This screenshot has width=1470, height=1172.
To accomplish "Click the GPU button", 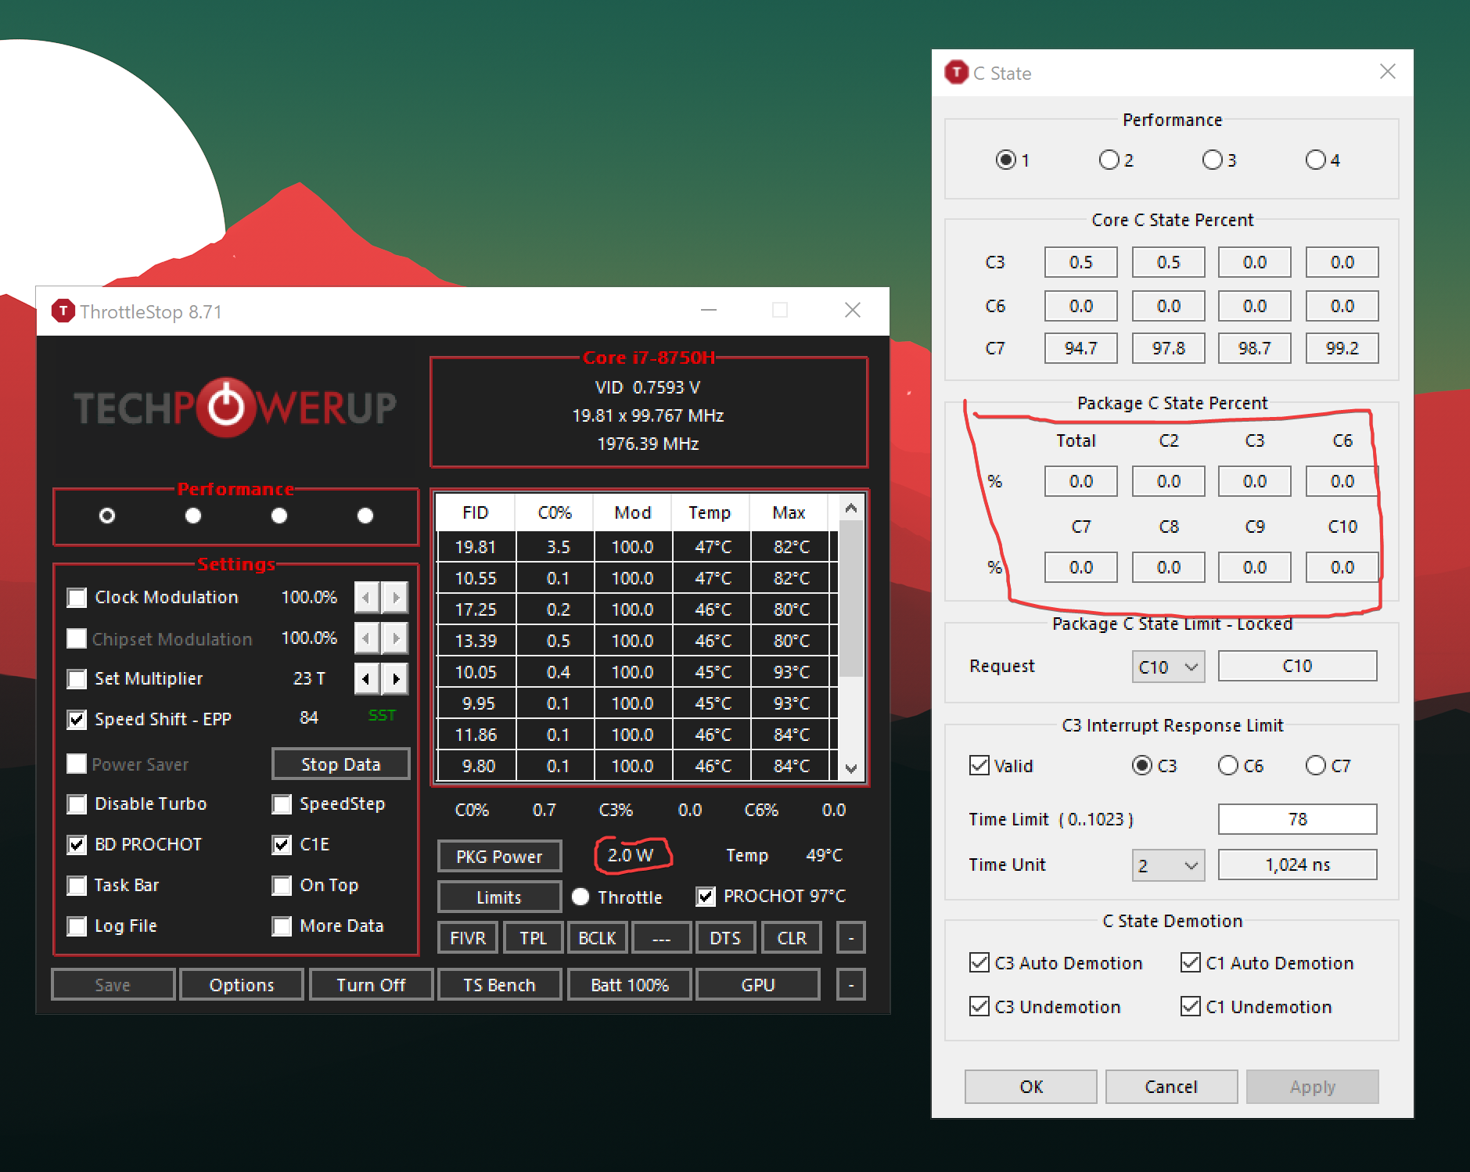I will (x=758, y=985).
